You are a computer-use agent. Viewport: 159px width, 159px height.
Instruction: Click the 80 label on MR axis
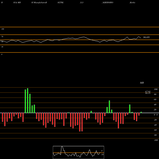[155, 94]
